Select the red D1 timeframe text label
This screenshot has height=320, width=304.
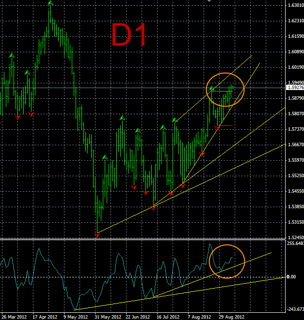coord(129,35)
